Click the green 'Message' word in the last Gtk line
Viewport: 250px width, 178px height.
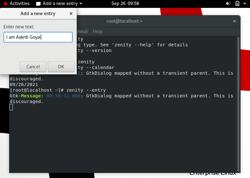pos(31,96)
